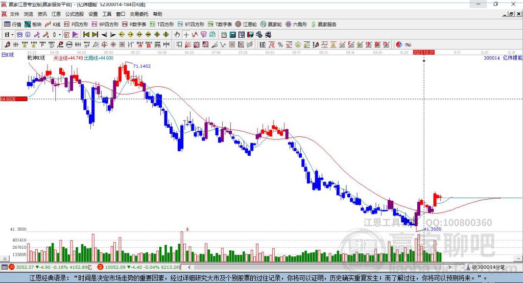Click the red floppy save icon
This screenshot has height=283, width=523.
pyautogui.click(x=250, y=35)
